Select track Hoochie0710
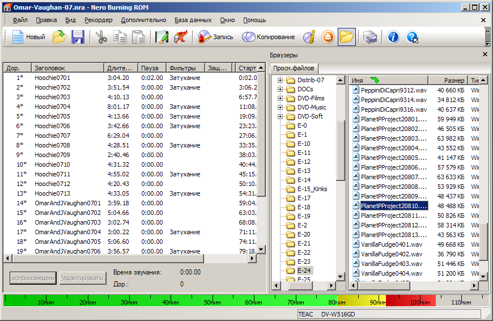493x321 pixels. pyautogui.click(x=52, y=164)
